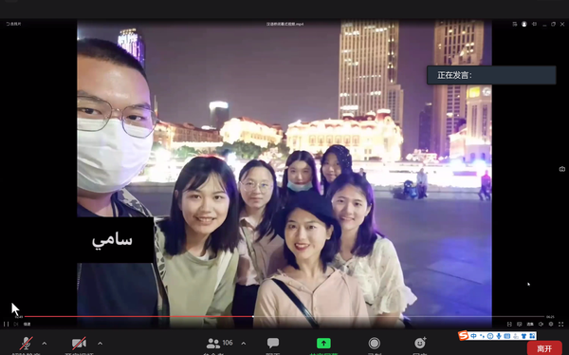Toggle video player fullscreen icon
The height and width of the screenshot is (355, 569).
coord(560,324)
